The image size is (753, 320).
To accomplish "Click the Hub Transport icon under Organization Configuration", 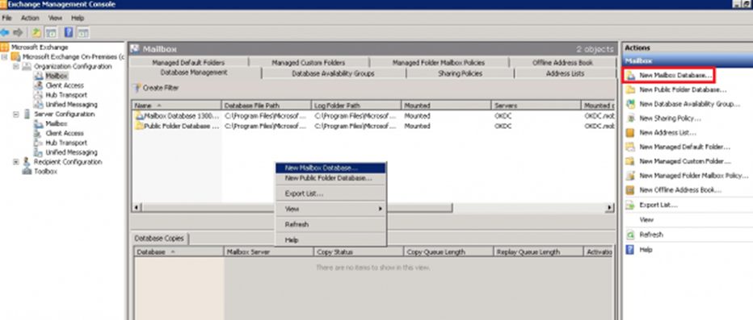I will pyautogui.click(x=39, y=95).
